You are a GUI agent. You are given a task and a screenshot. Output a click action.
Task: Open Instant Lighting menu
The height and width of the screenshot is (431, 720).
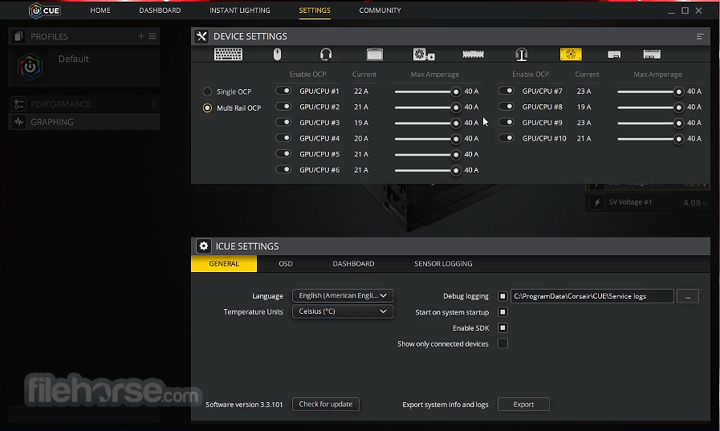(240, 10)
